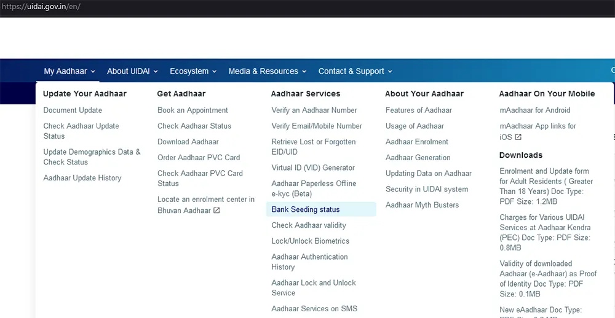Open Virtual ID (VID) Generator
The width and height of the screenshot is (615, 318).
click(313, 168)
